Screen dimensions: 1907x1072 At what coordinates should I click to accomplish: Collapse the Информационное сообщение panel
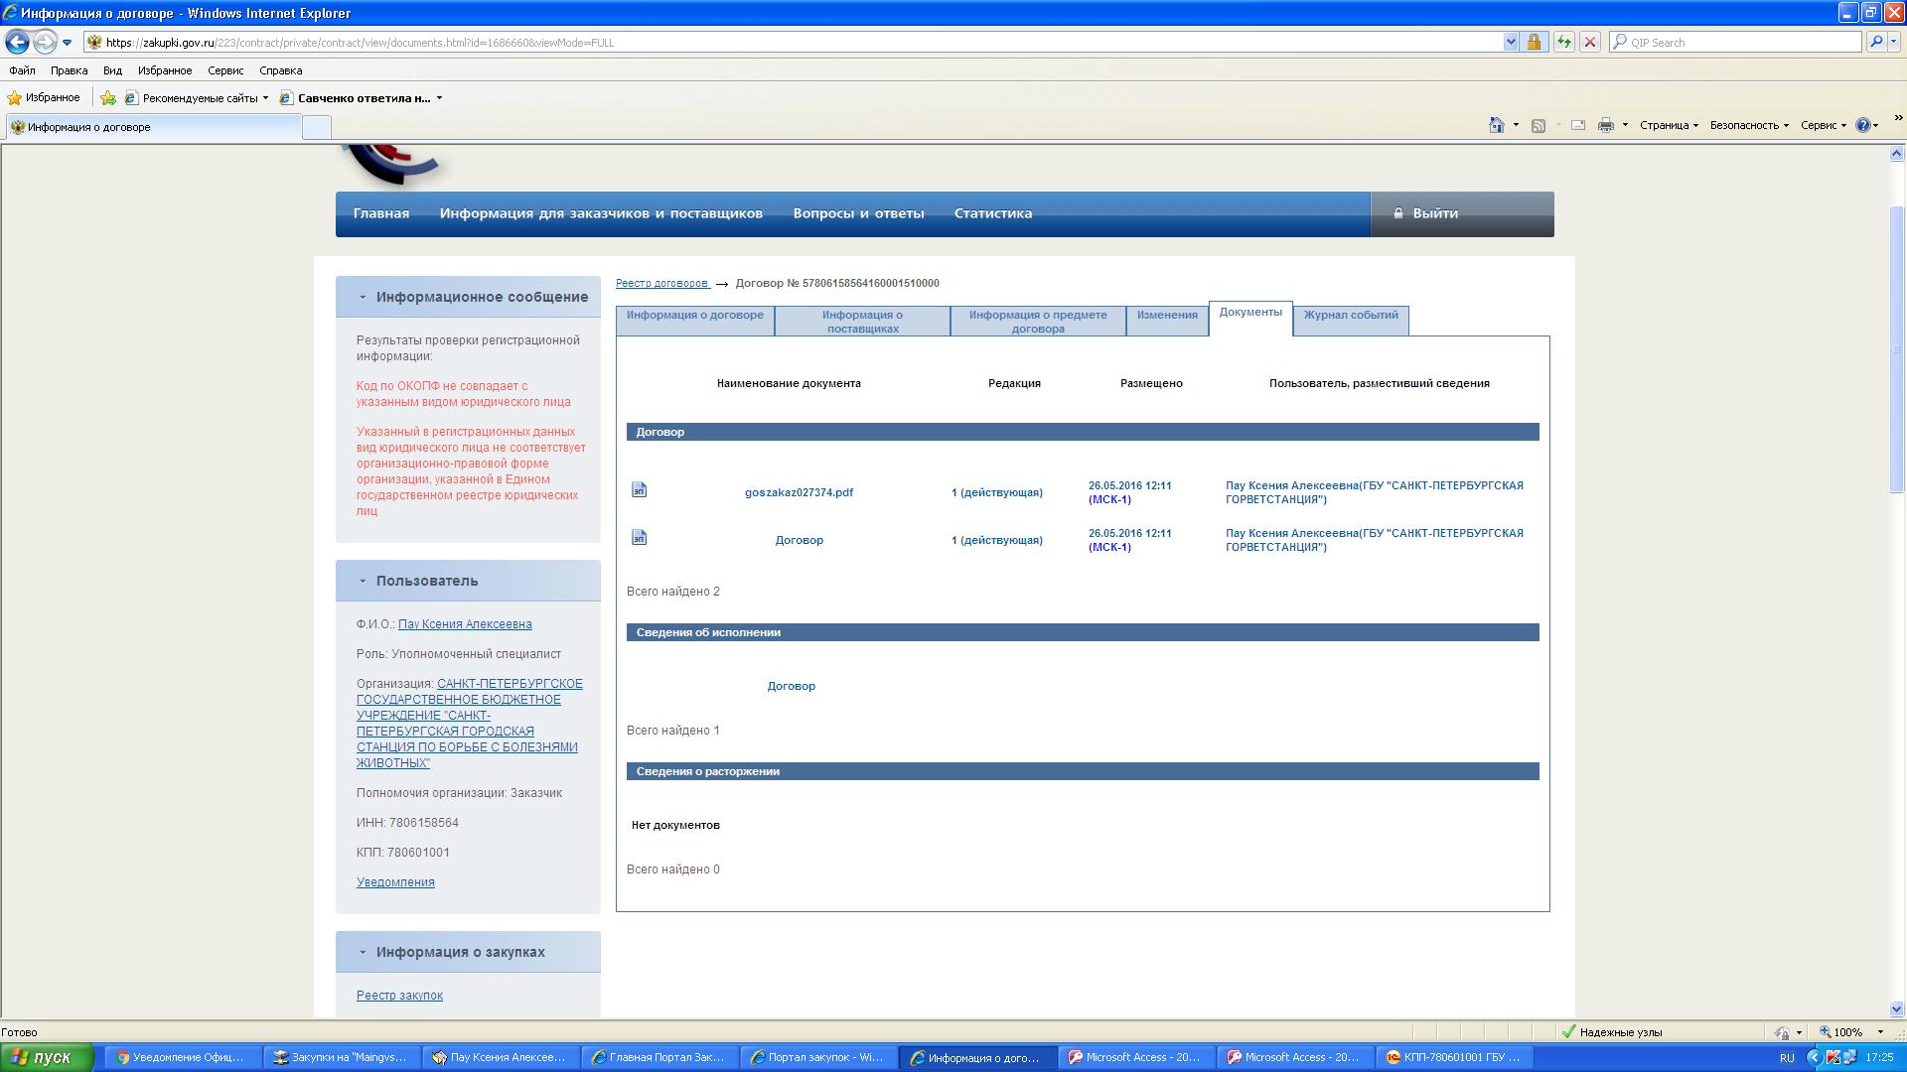pos(363,297)
